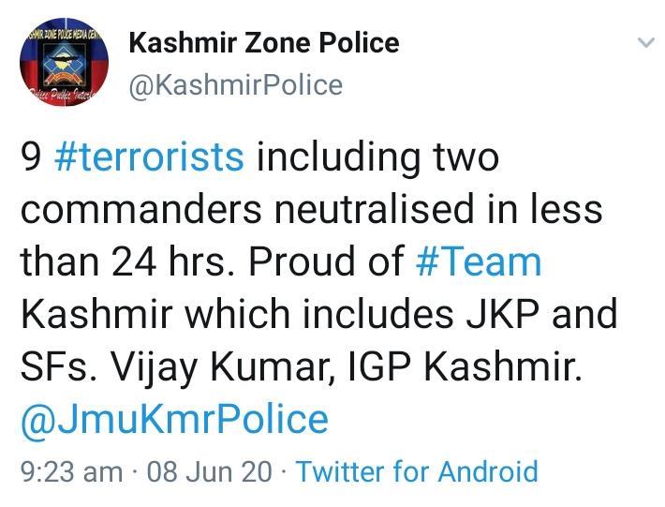665x507 pixels.
Task: Open the #Team hashtag link
Action: 479,261
